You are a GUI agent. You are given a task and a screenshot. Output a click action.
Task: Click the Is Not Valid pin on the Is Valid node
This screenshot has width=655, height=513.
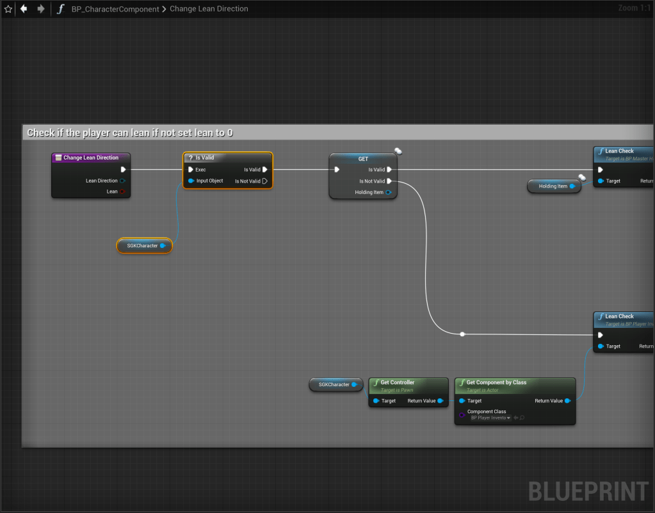pyautogui.click(x=264, y=181)
